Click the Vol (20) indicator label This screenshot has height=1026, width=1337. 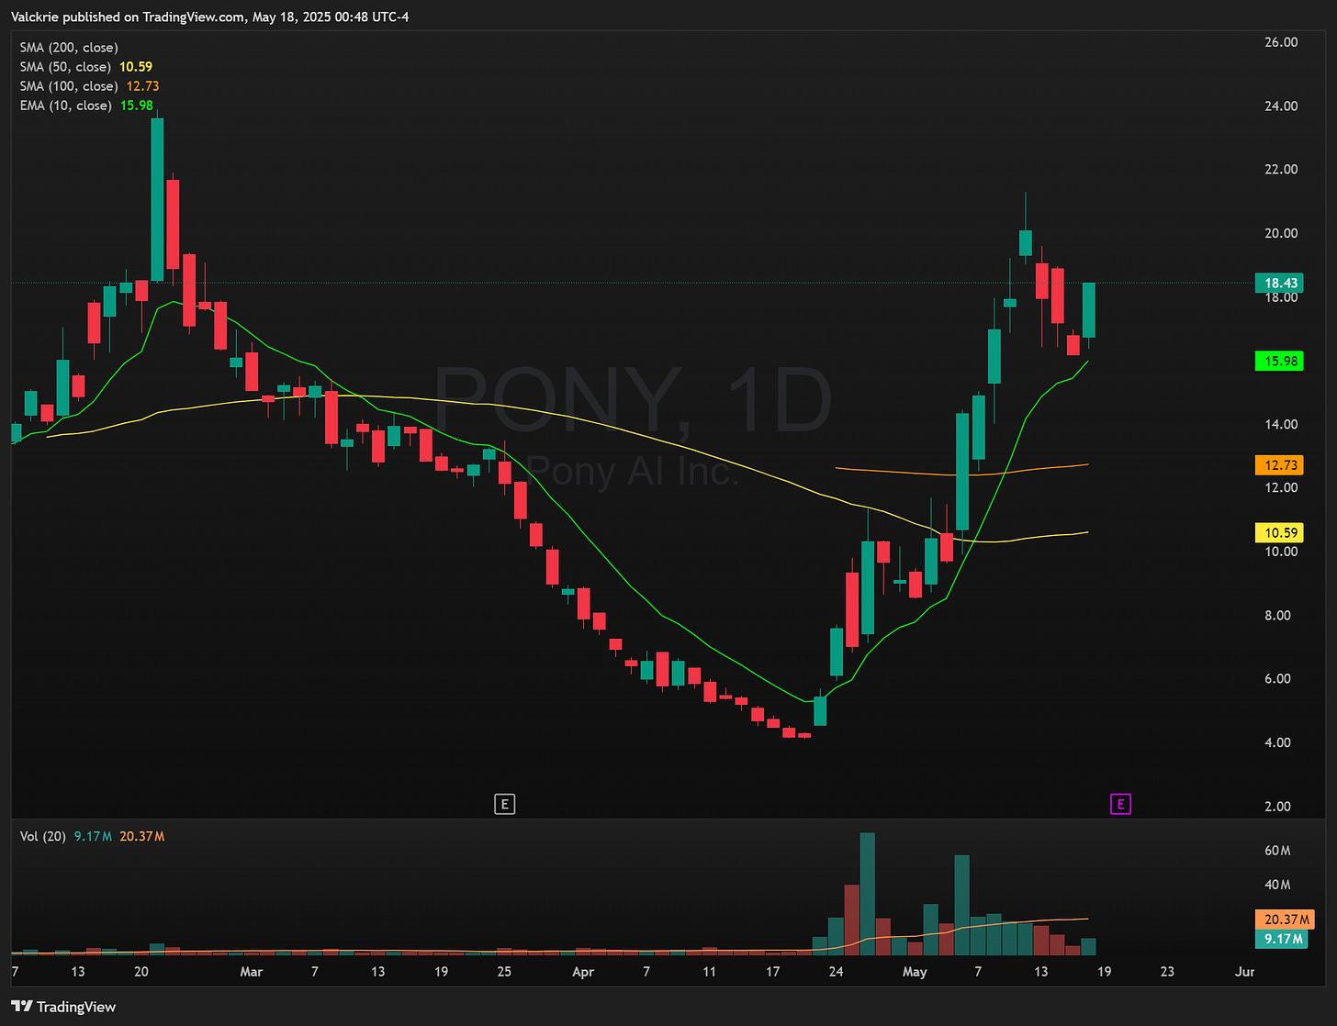[42, 836]
